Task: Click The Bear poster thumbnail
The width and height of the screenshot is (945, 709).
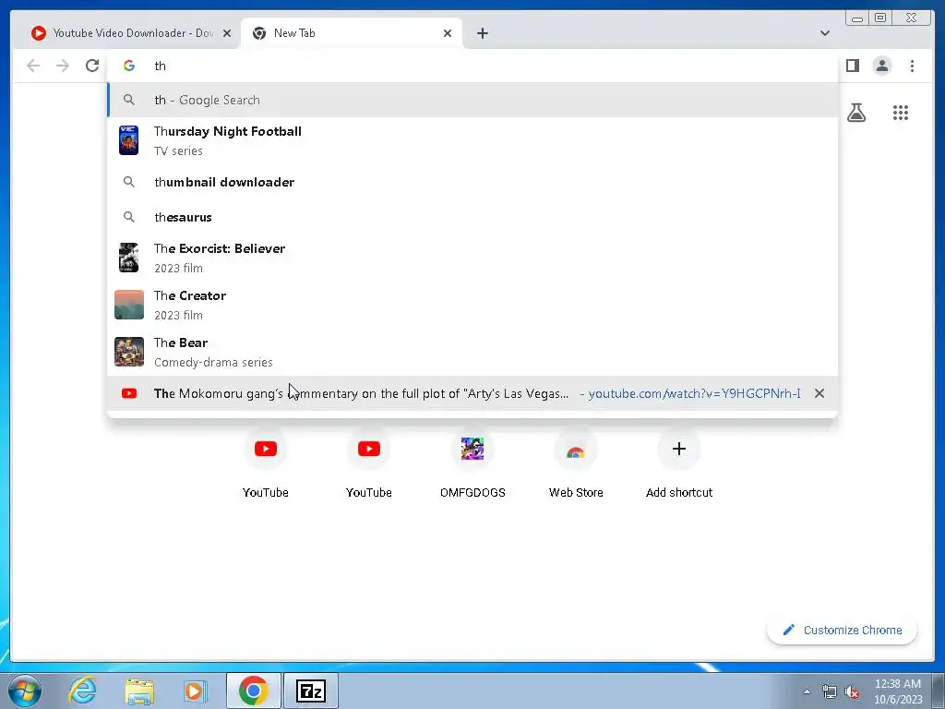Action: (129, 352)
